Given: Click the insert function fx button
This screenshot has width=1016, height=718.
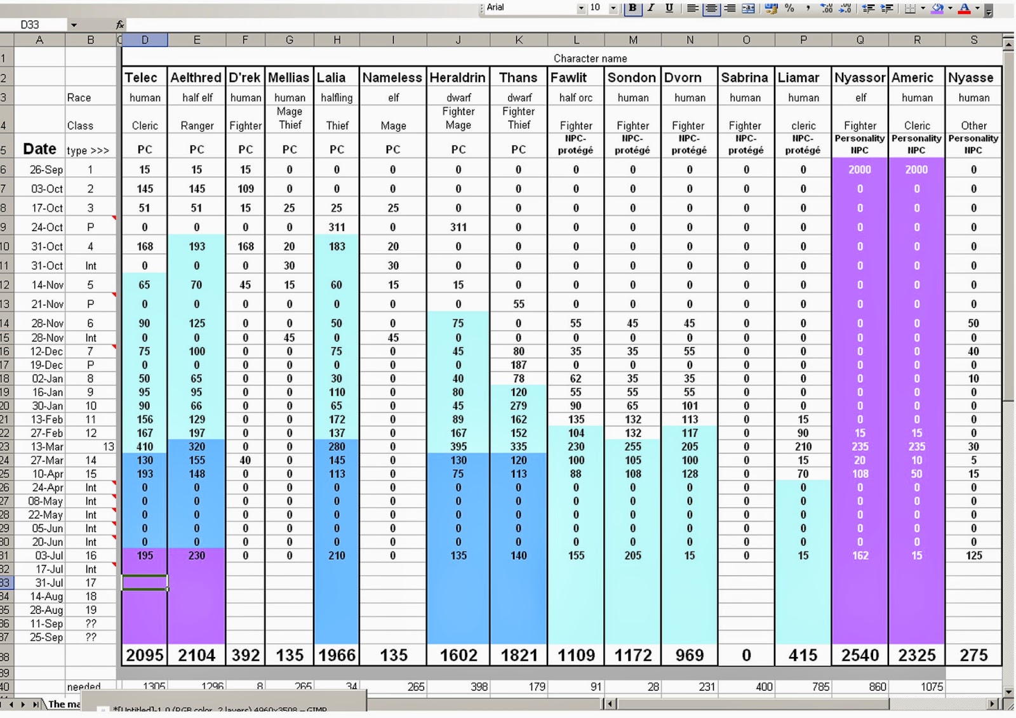Looking at the screenshot, I should pos(120,25).
